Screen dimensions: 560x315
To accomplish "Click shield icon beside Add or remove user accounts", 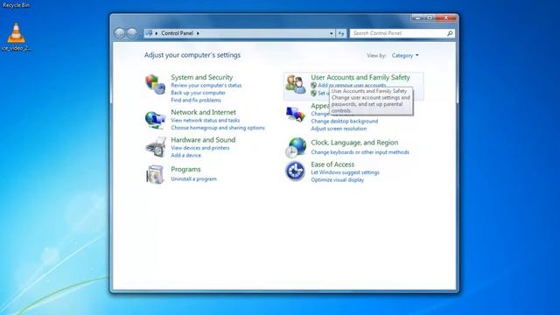I will pos(313,86).
